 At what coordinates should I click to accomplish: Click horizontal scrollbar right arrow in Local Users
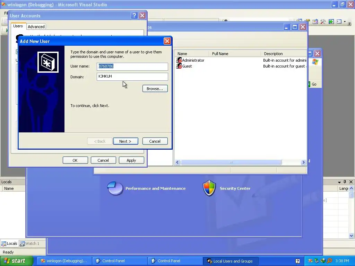click(303, 162)
